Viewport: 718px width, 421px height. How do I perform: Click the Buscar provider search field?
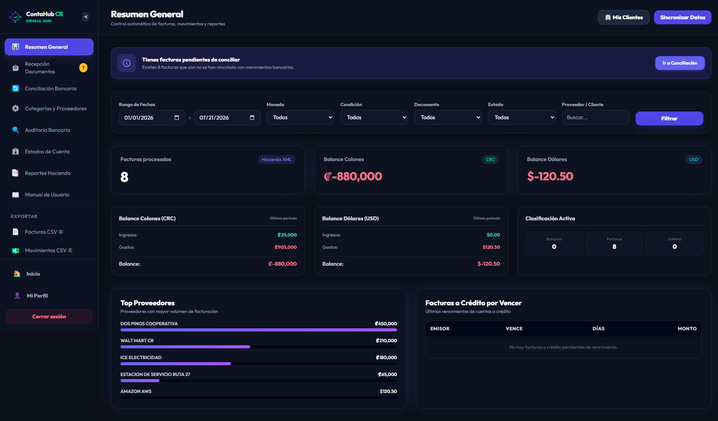[596, 117]
